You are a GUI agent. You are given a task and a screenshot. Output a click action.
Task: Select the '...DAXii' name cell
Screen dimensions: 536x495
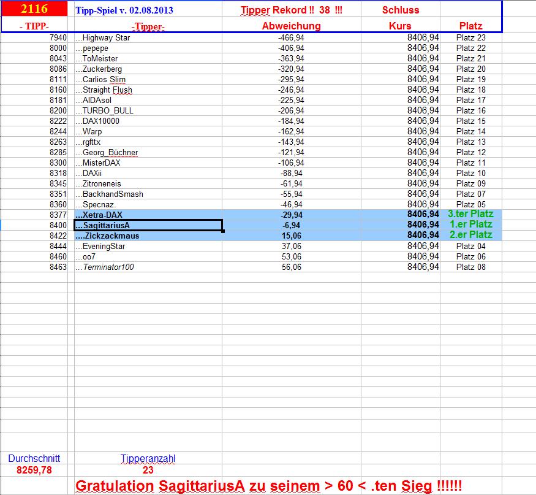(148, 174)
